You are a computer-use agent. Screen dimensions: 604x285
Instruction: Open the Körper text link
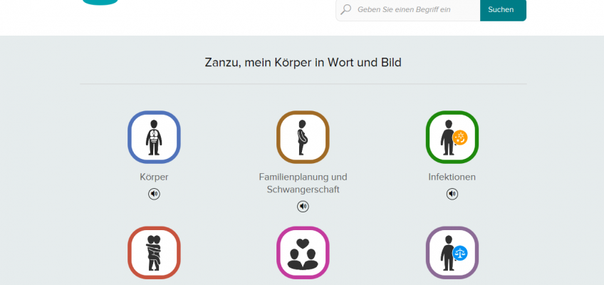(x=154, y=177)
